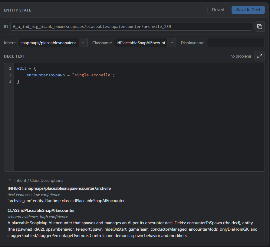Click line number 3 in gutter
270x247 pixels.
pos(10,81)
